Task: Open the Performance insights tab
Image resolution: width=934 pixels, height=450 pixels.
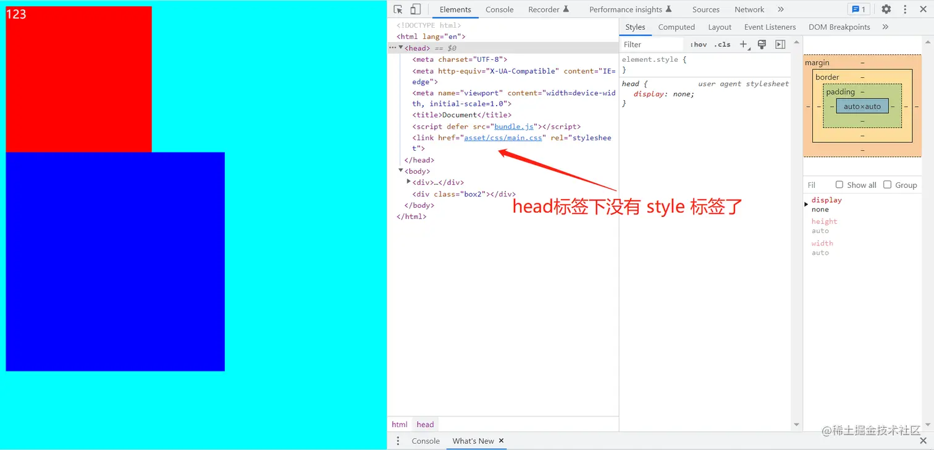Action: [631, 9]
